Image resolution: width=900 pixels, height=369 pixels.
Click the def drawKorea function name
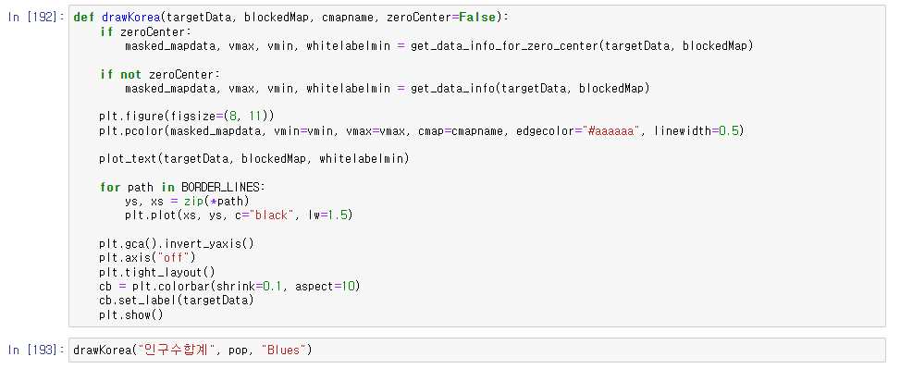point(130,18)
